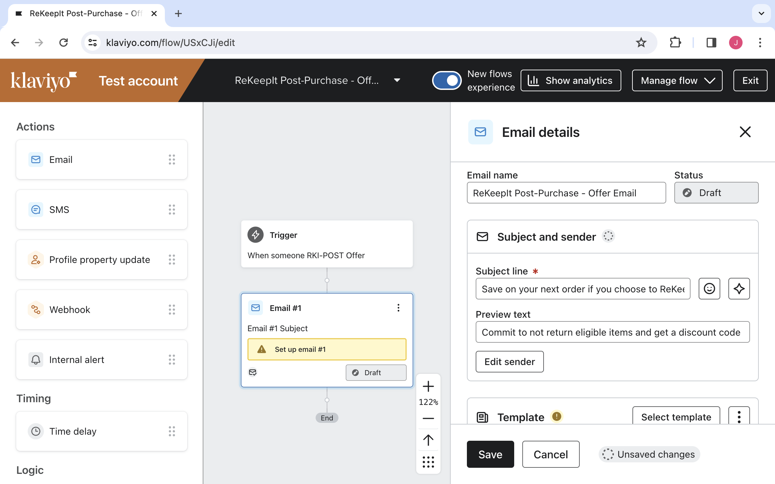Zoom out on the flow canvas
Viewport: 775px width, 484px height.
coord(428,418)
